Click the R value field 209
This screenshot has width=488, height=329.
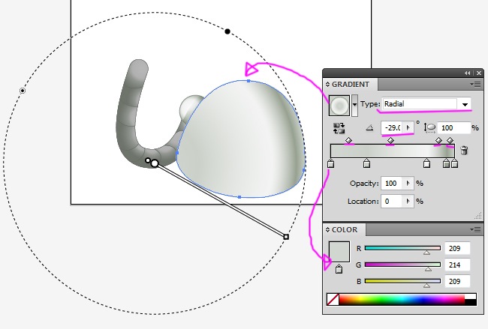tap(457, 249)
